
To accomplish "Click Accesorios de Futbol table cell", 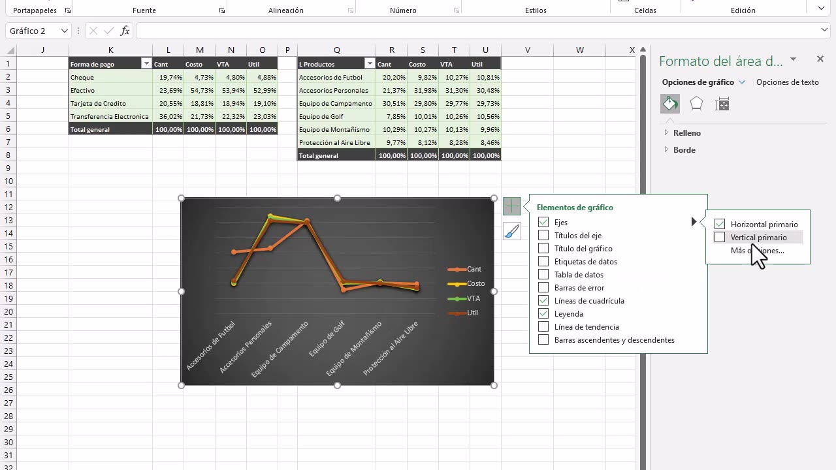I will point(336,77).
